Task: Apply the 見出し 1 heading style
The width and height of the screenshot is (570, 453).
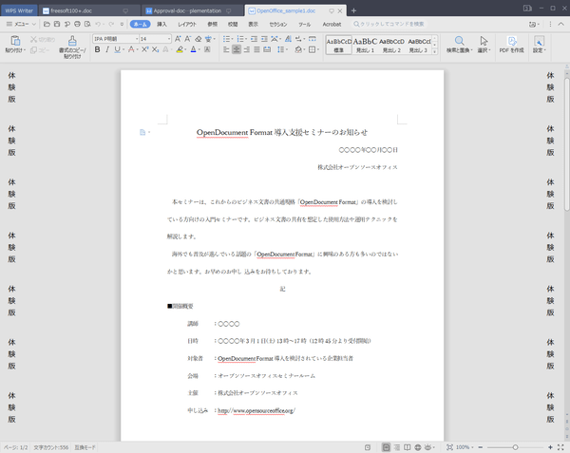Action: 366,44
